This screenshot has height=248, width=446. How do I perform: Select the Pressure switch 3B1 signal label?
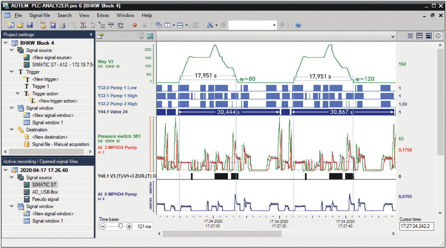[x=119, y=136]
